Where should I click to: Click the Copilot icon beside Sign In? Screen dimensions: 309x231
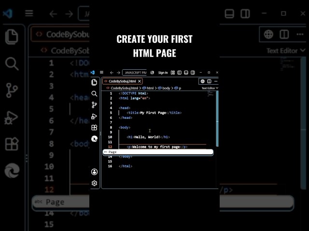click(x=152, y=73)
